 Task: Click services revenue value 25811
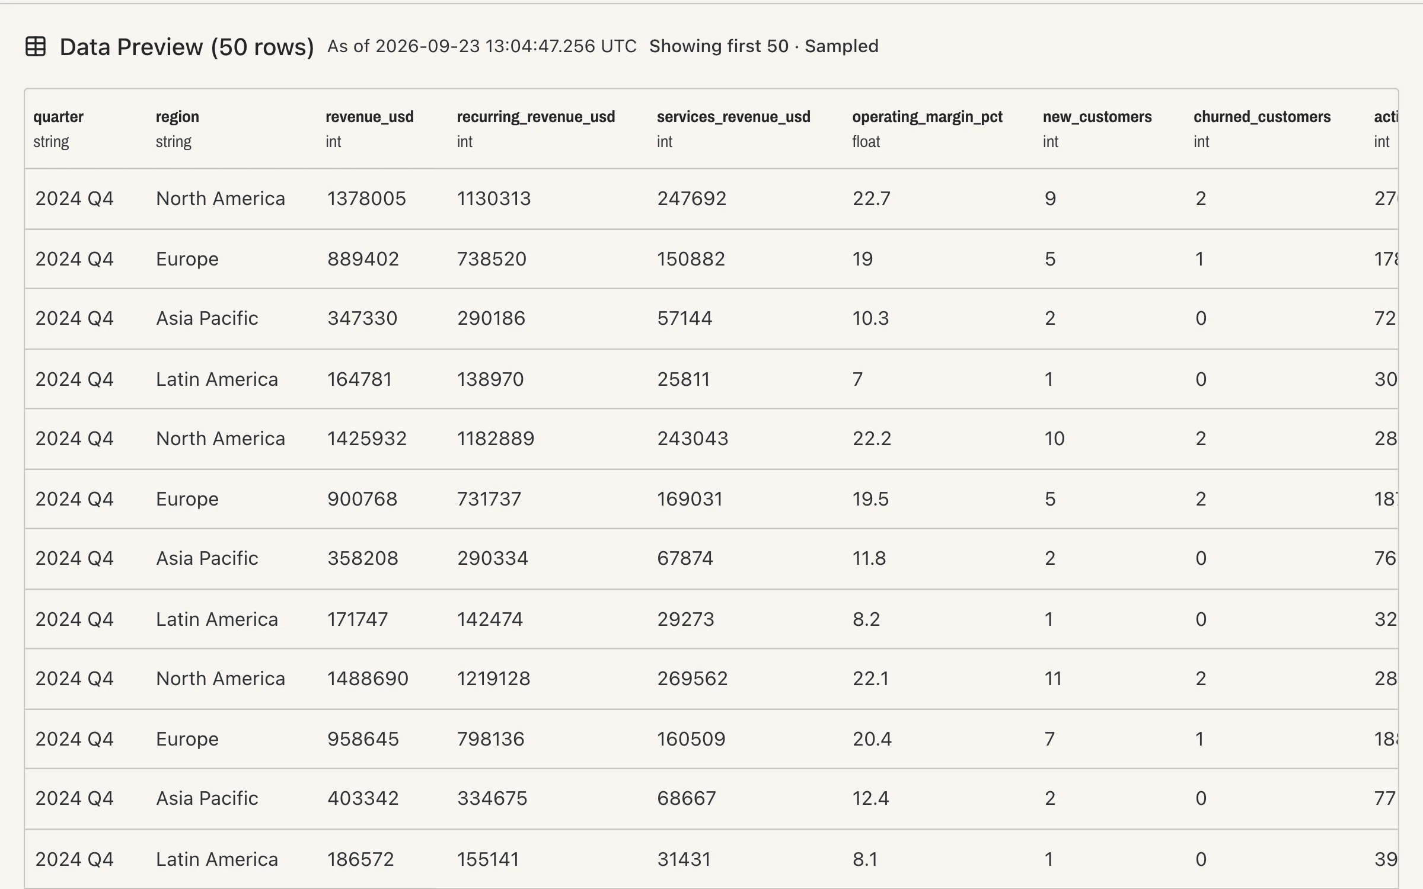tap(683, 379)
